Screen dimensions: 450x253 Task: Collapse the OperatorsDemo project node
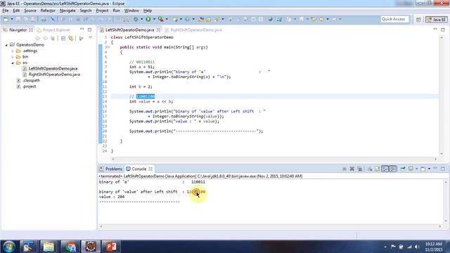6,45
